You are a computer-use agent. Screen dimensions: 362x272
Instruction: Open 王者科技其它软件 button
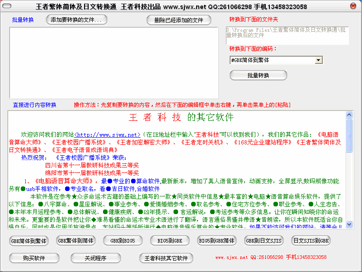click(166, 258)
